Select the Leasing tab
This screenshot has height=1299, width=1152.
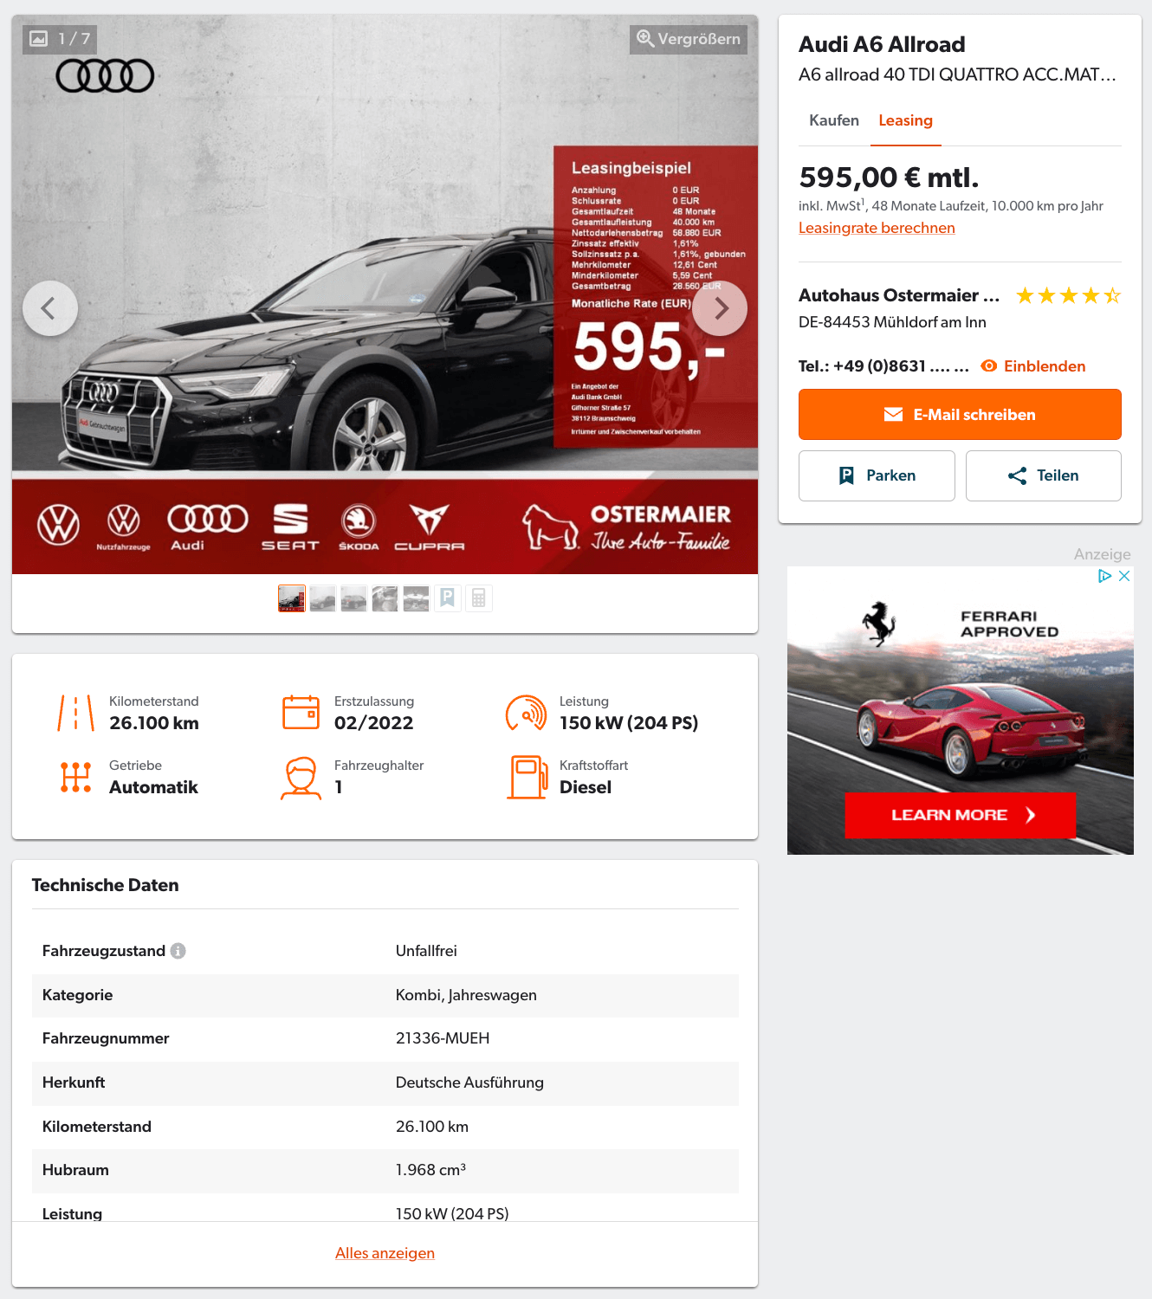pyautogui.click(x=906, y=120)
